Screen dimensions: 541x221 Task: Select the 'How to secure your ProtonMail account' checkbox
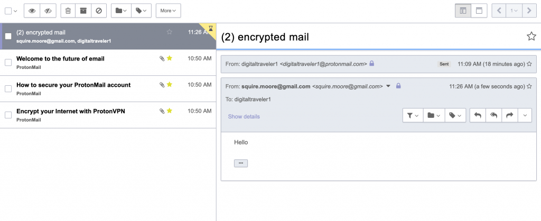8,89
